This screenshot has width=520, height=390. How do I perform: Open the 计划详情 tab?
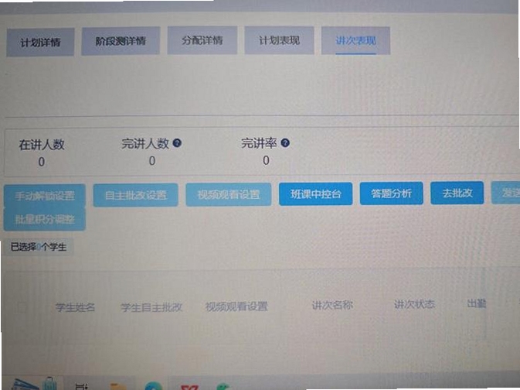(40, 43)
